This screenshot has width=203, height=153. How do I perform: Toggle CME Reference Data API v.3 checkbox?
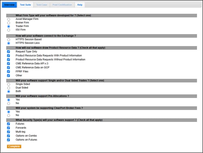click(8, 63)
